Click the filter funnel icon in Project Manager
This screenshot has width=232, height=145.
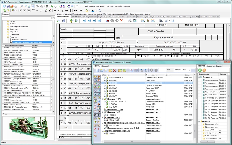141,70
